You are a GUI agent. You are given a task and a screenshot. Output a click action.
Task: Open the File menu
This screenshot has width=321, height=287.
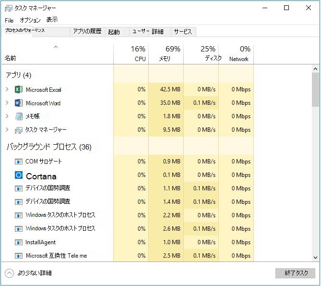click(x=9, y=21)
